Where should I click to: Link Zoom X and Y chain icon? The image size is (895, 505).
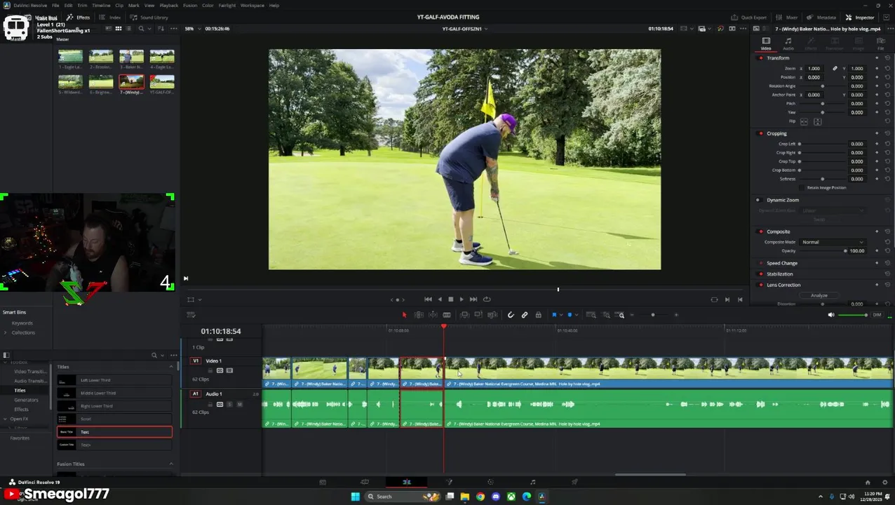pyautogui.click(x=835, y=69)
